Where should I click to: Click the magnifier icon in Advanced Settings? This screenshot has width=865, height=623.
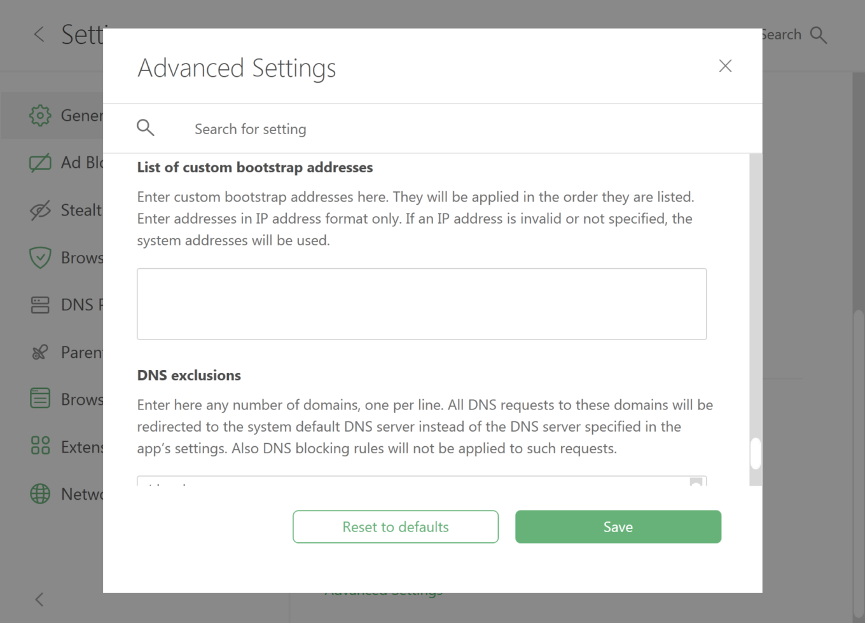click(146, 128)
